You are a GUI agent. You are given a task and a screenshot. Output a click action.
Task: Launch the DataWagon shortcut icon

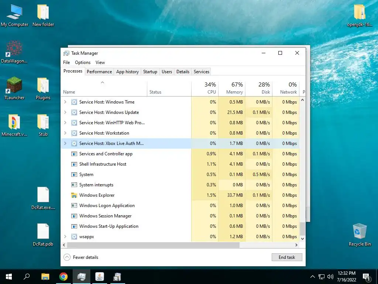click(14, 52)
